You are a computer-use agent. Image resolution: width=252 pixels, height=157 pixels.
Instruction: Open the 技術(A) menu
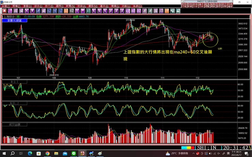82,6
